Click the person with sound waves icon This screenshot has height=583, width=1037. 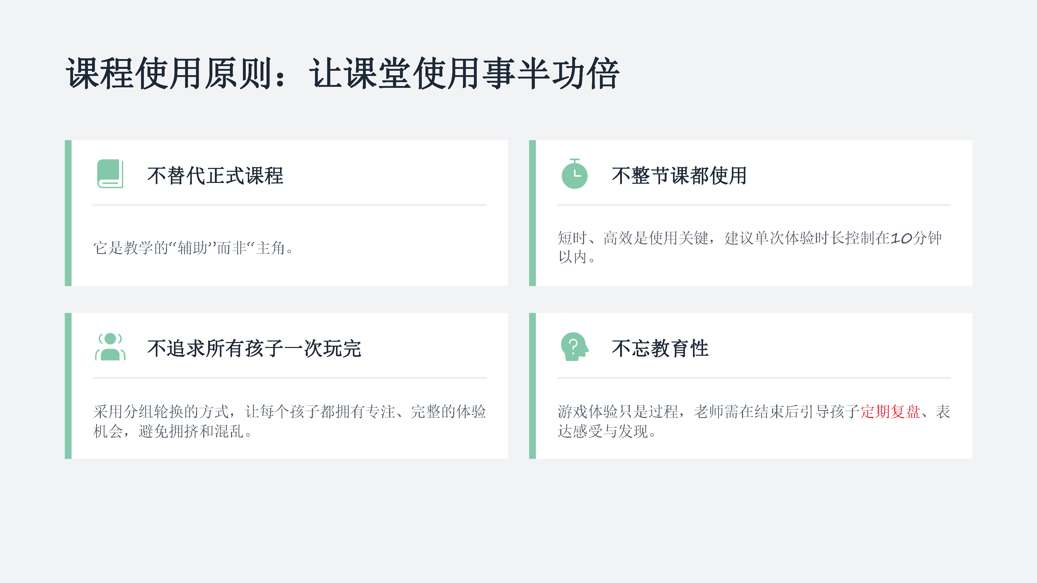click(x=110, y=347)
